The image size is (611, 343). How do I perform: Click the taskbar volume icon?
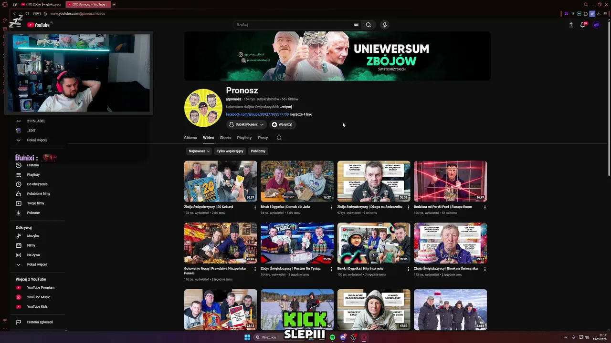(x=587, y=337)
